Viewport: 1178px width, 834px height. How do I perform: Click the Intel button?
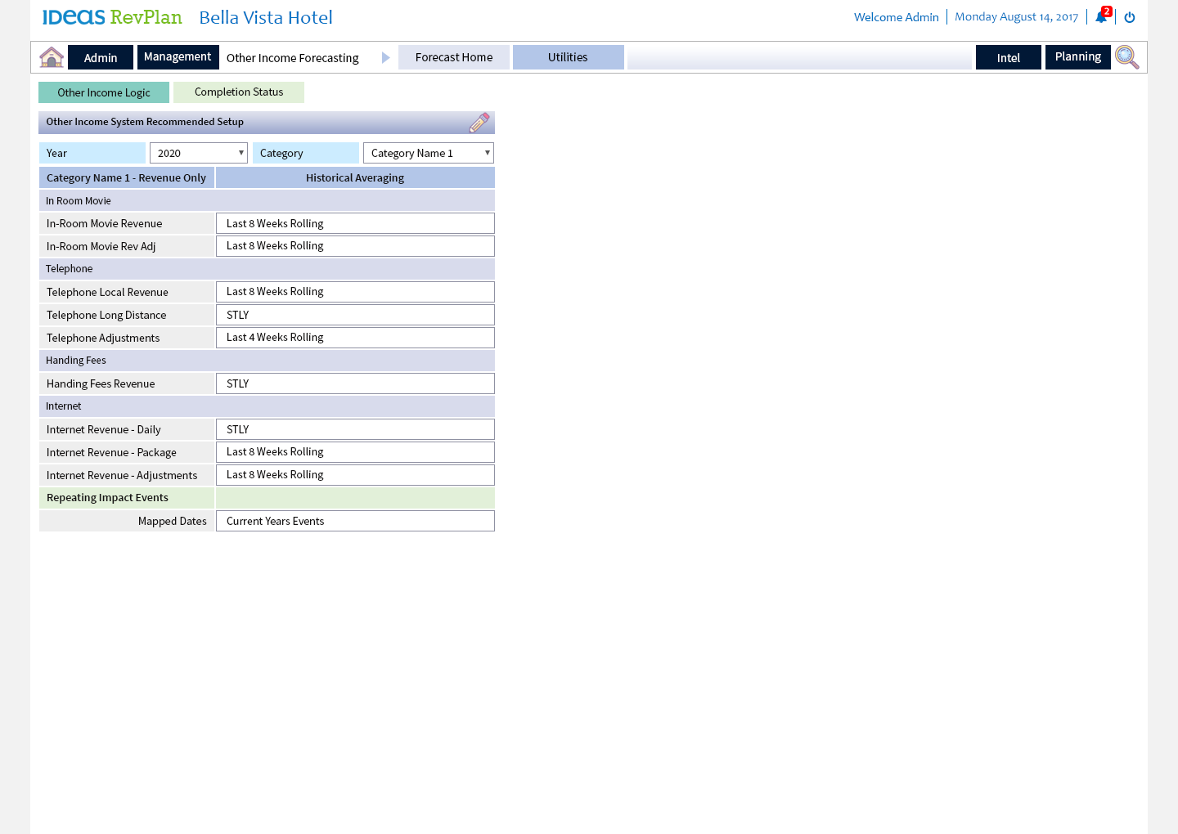pyautogui.click(x=1008, y=58)
